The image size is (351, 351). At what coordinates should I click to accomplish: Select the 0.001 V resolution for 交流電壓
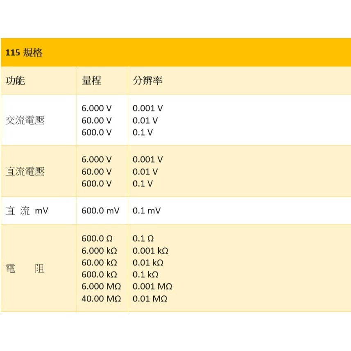(x=147, y=108)
